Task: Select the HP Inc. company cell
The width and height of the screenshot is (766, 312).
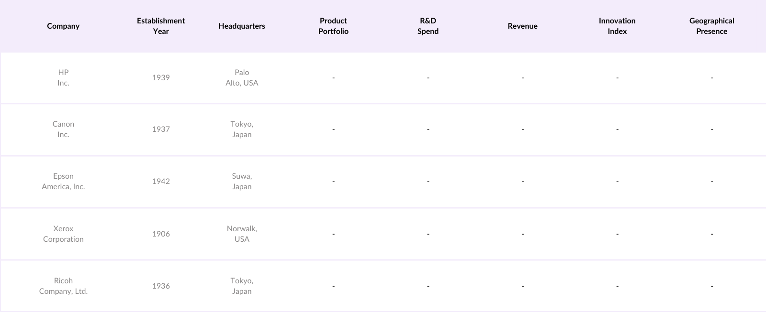Action: (63, 78)
